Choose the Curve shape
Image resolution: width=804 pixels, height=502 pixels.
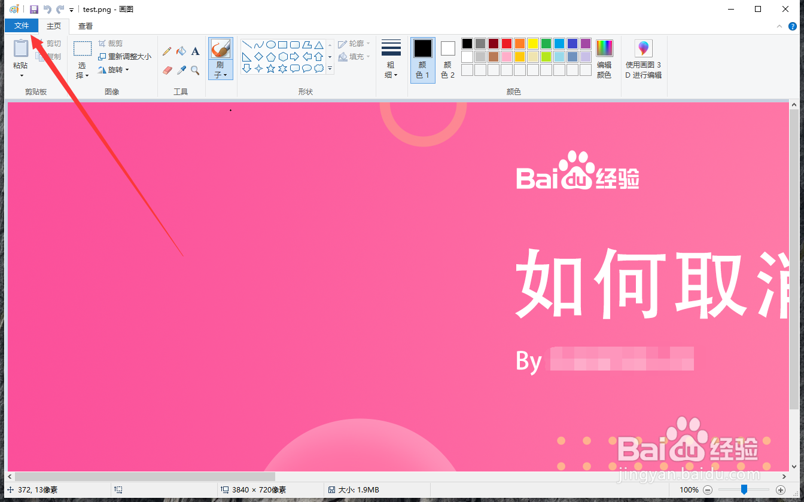258,45
